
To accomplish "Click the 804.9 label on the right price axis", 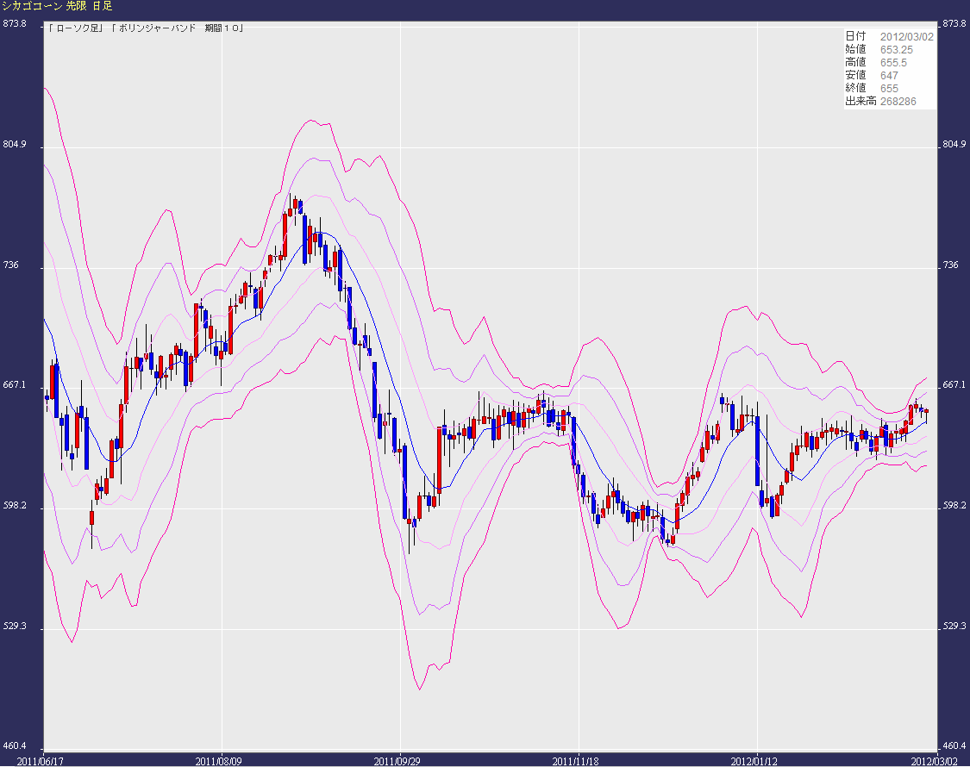I will tap(954, 144).
